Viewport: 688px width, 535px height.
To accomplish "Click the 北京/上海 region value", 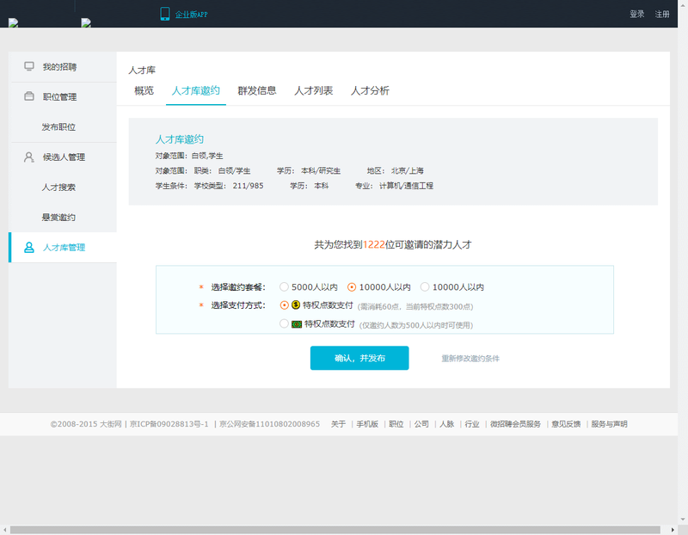I will (408, 170).
